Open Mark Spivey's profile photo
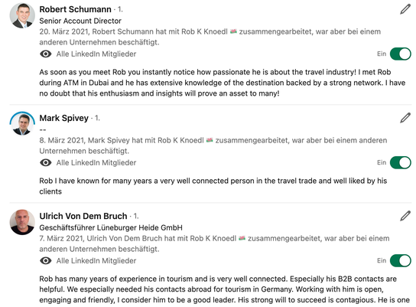The height and width of the screenshot is (307, 416). pyautogui.click(x=22, y=124)
